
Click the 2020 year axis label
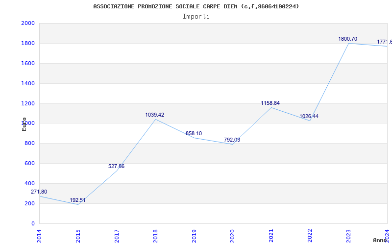pos(232,236)
